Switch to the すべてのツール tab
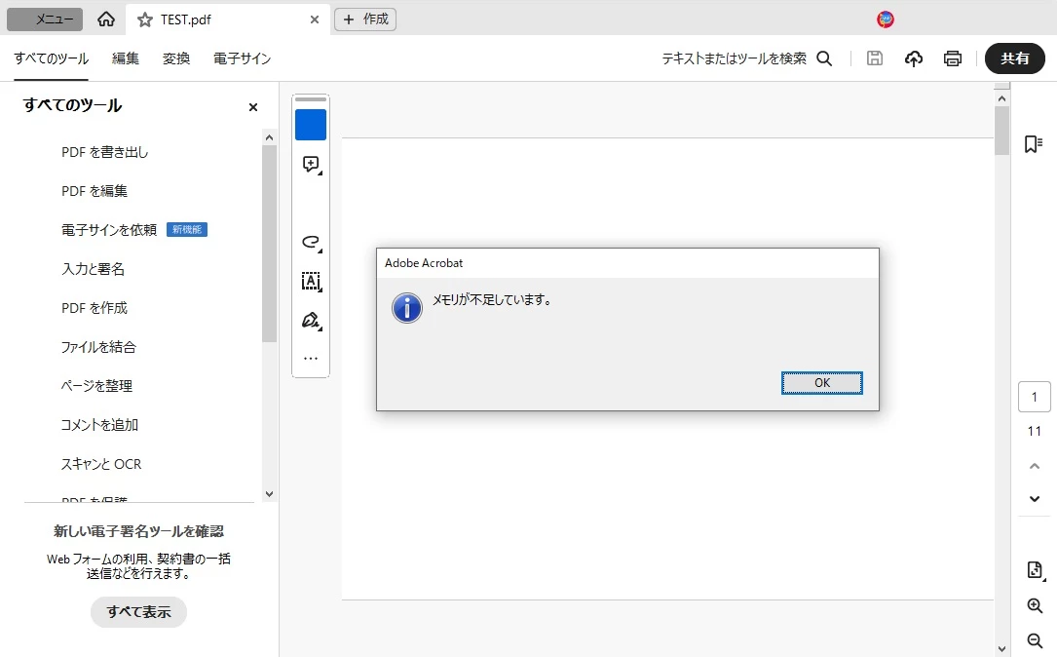 point(52,58)
